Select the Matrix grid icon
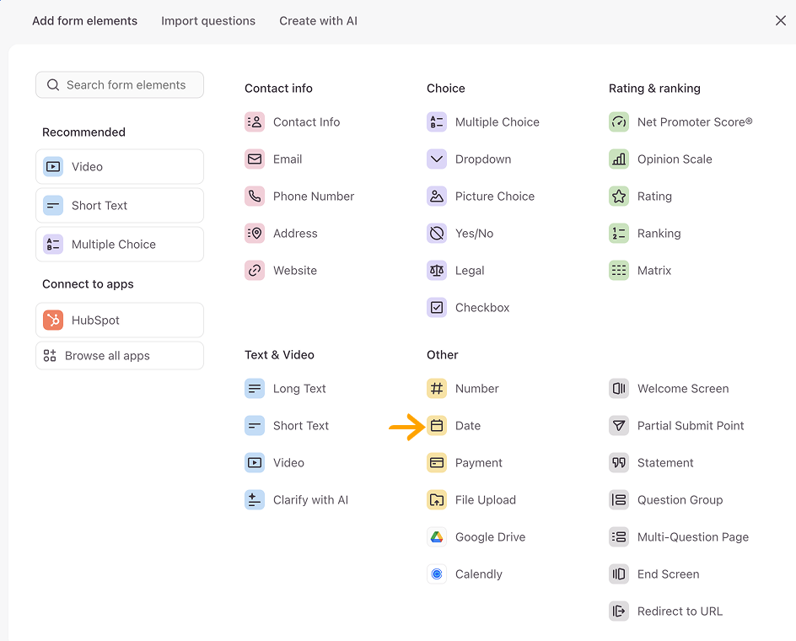Image resolution: width=796 pixels, height=641 pixels. pyautogui.click(x=619, y=270)
